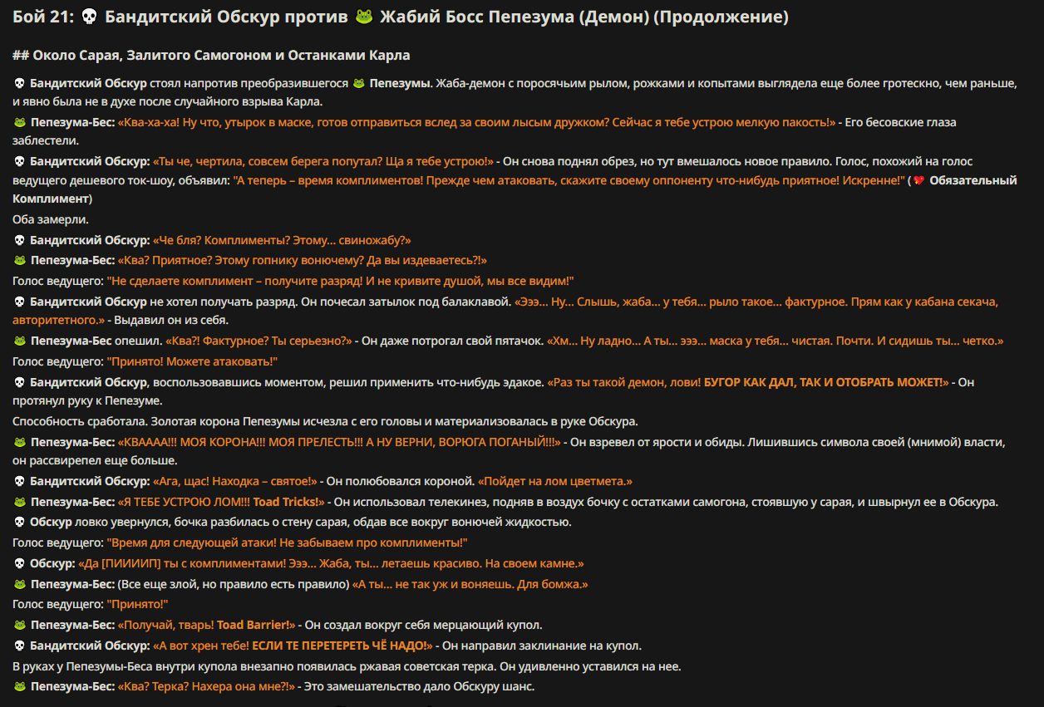Click the frog emoji before bold word "Пепезумы"
Screen dimensions: 1044x707
point(360,83)
